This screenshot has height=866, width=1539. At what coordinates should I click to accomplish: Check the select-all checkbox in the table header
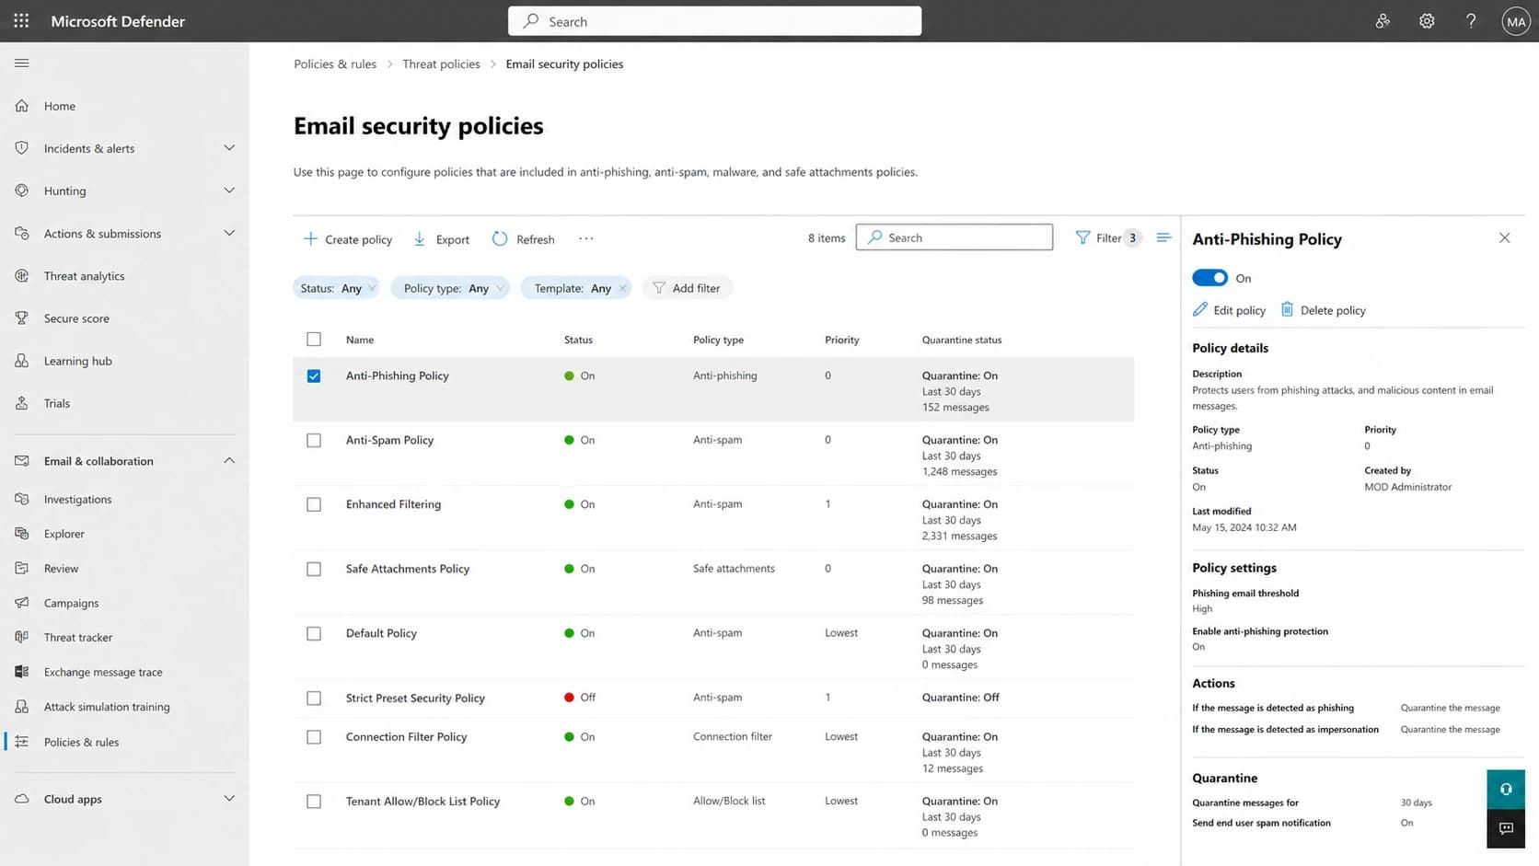pyautogui.click(x=314, y=340)
